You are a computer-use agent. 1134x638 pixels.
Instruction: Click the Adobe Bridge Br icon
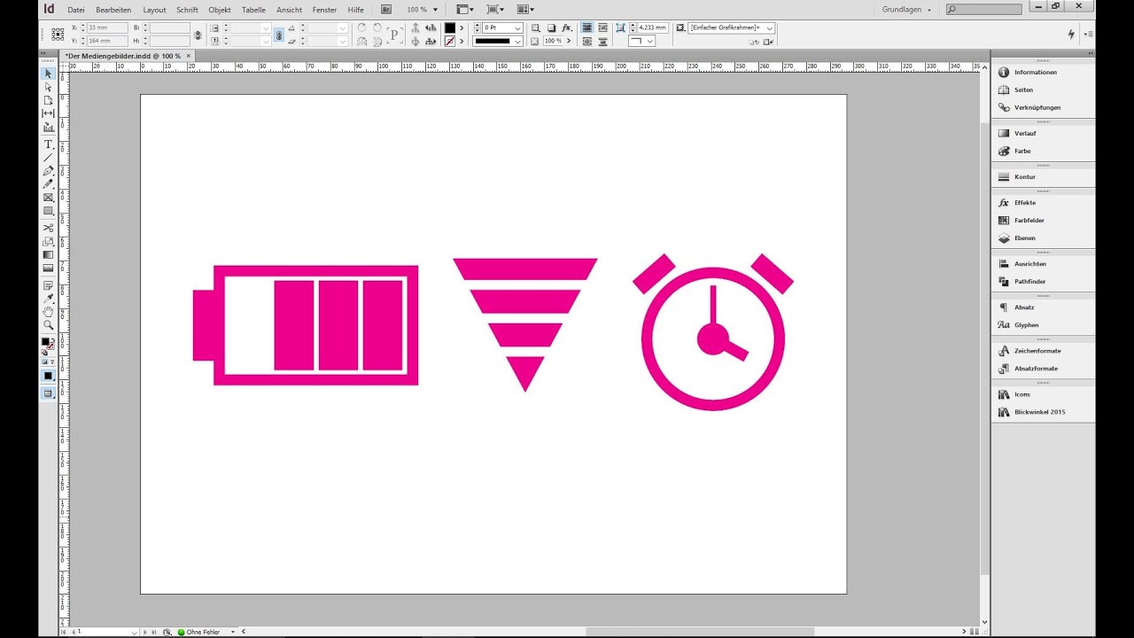386,9
